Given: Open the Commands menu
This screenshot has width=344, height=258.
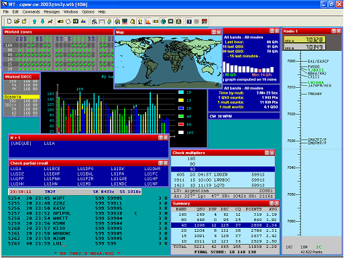Looking at the screenshot, I should coord(32,11).
